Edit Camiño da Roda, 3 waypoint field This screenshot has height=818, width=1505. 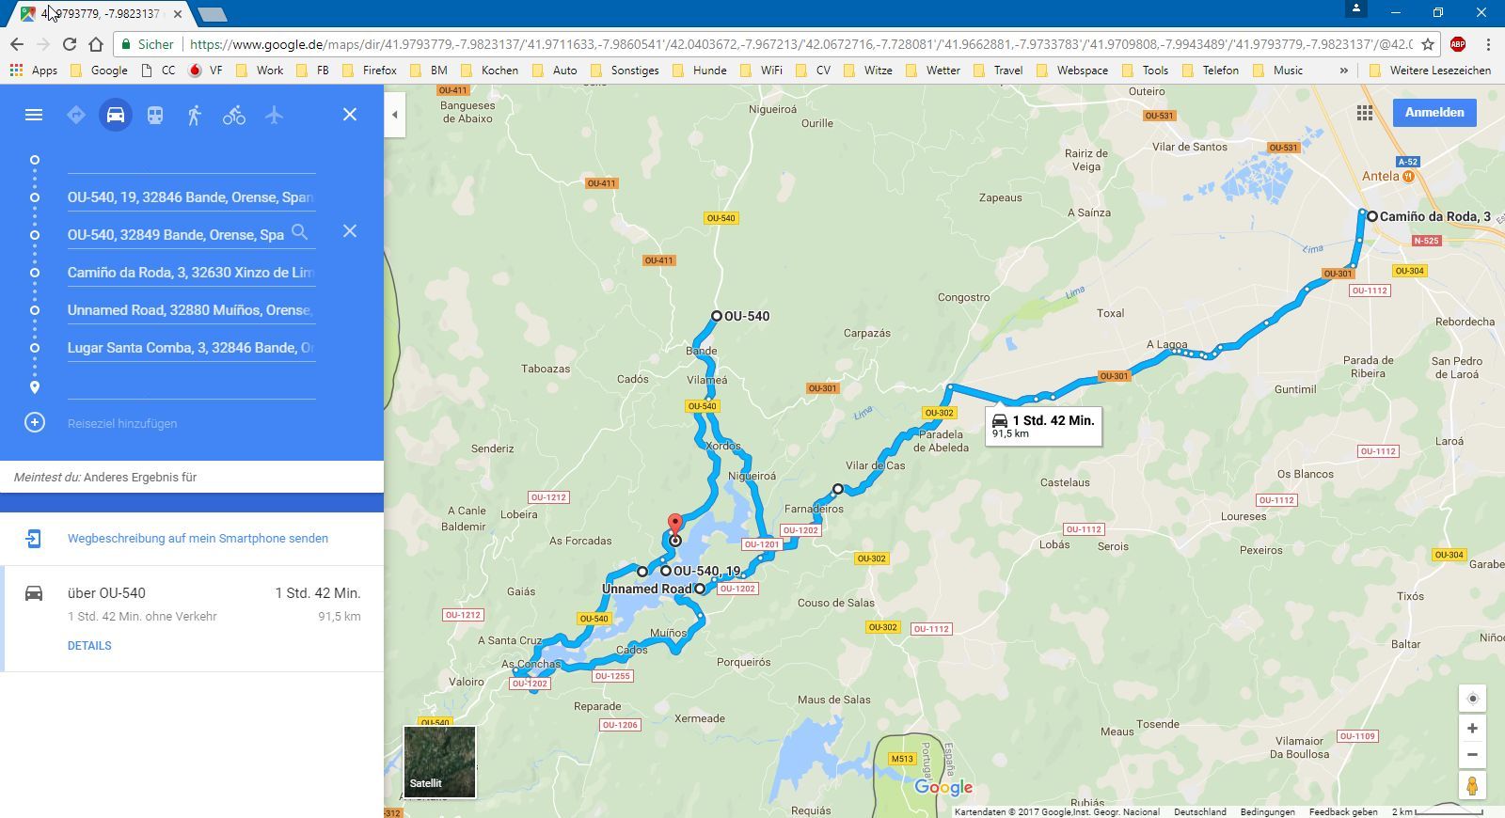coord(191,273)
